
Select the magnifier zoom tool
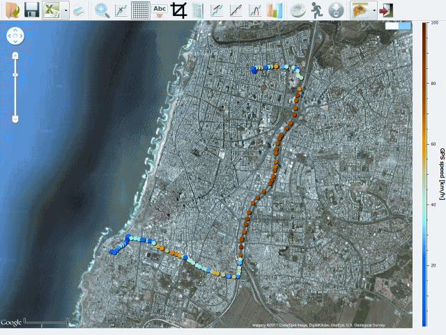click(102, 10)
